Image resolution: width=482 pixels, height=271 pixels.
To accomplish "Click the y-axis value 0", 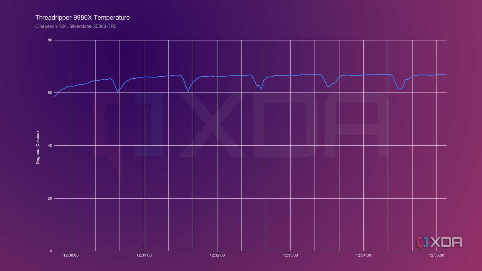I will pyautogui.click(x=51, y=251).
